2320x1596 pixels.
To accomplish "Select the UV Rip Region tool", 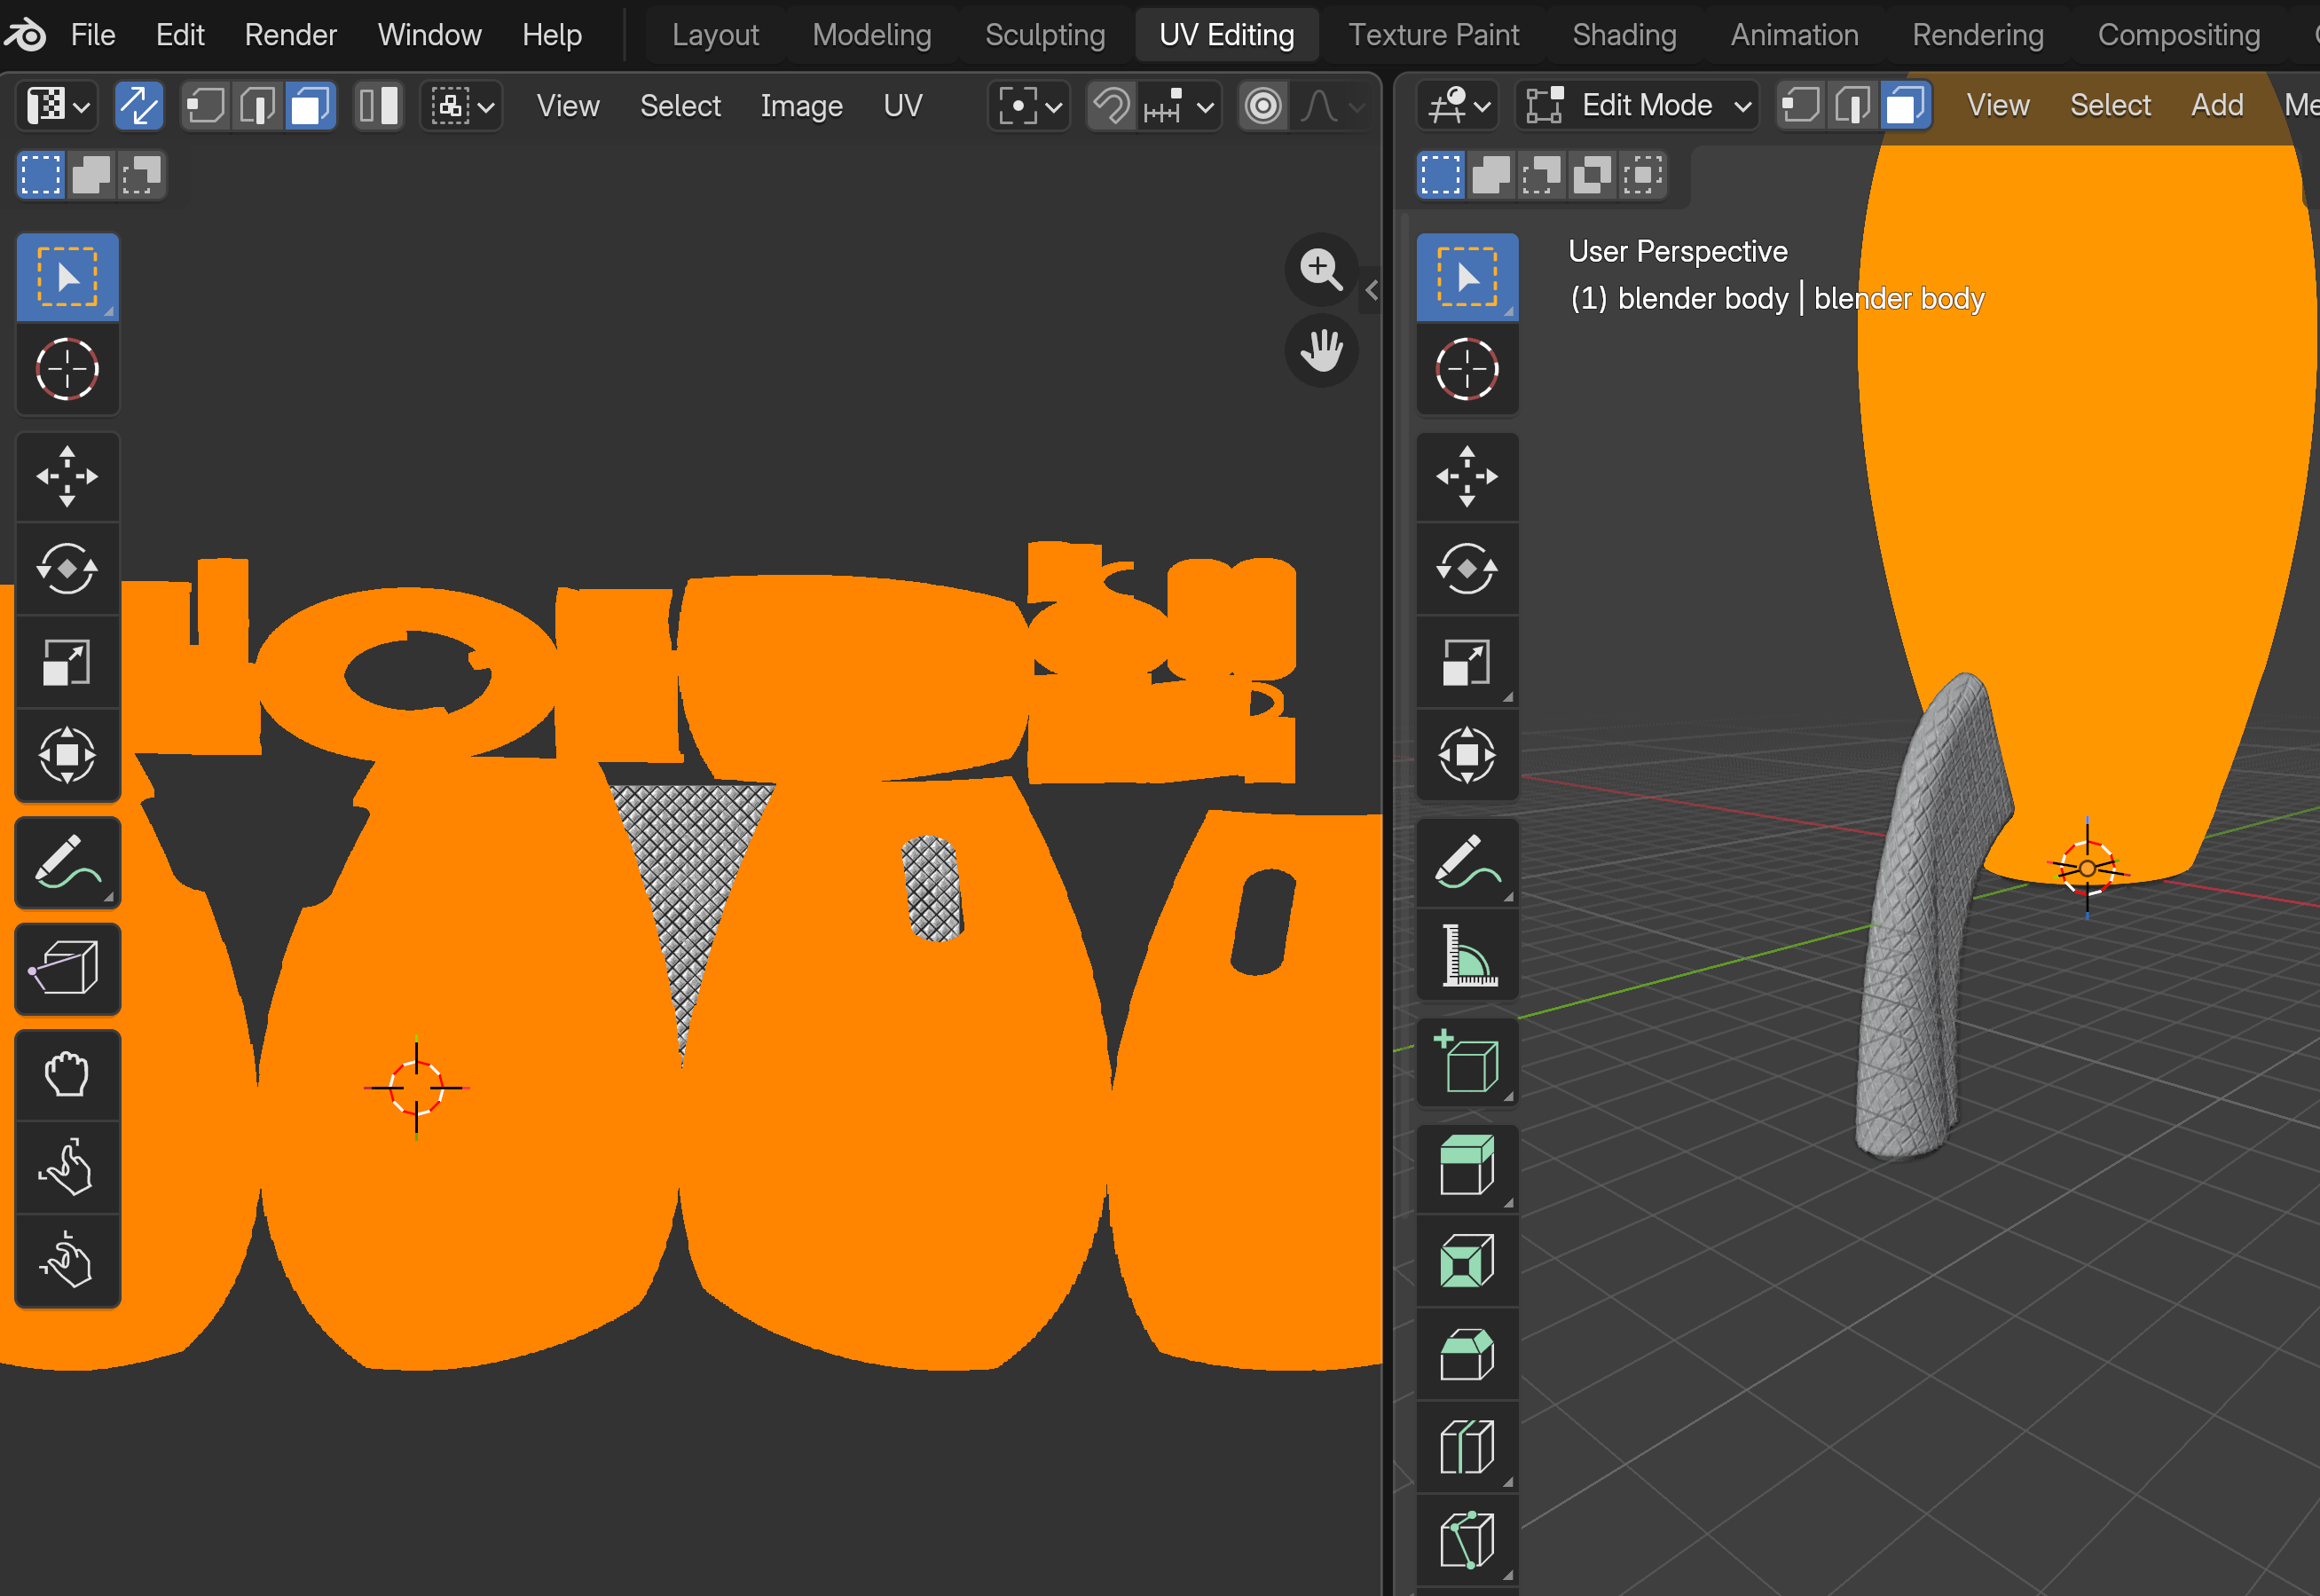I will pos(67,968).
